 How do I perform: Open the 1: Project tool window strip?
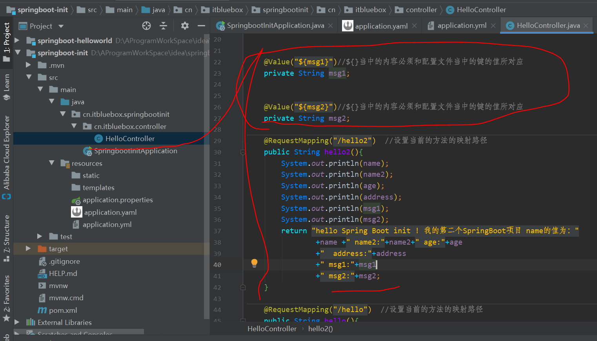pyautogui.click(x=7, y=42)
